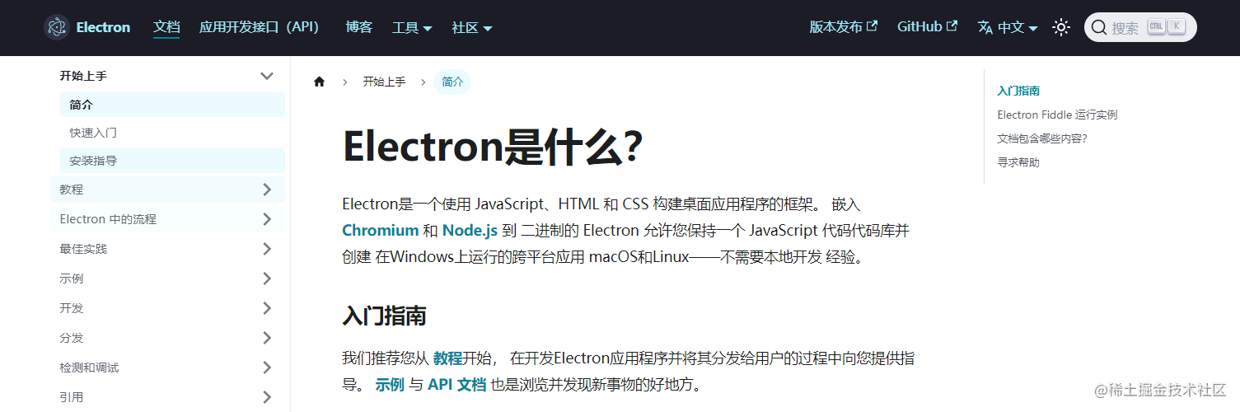Viewport: 1240px width, 412px height.
Task: Open 检测和调试 sidebar label
Action: pyautogui.click(x=89, y=368)
